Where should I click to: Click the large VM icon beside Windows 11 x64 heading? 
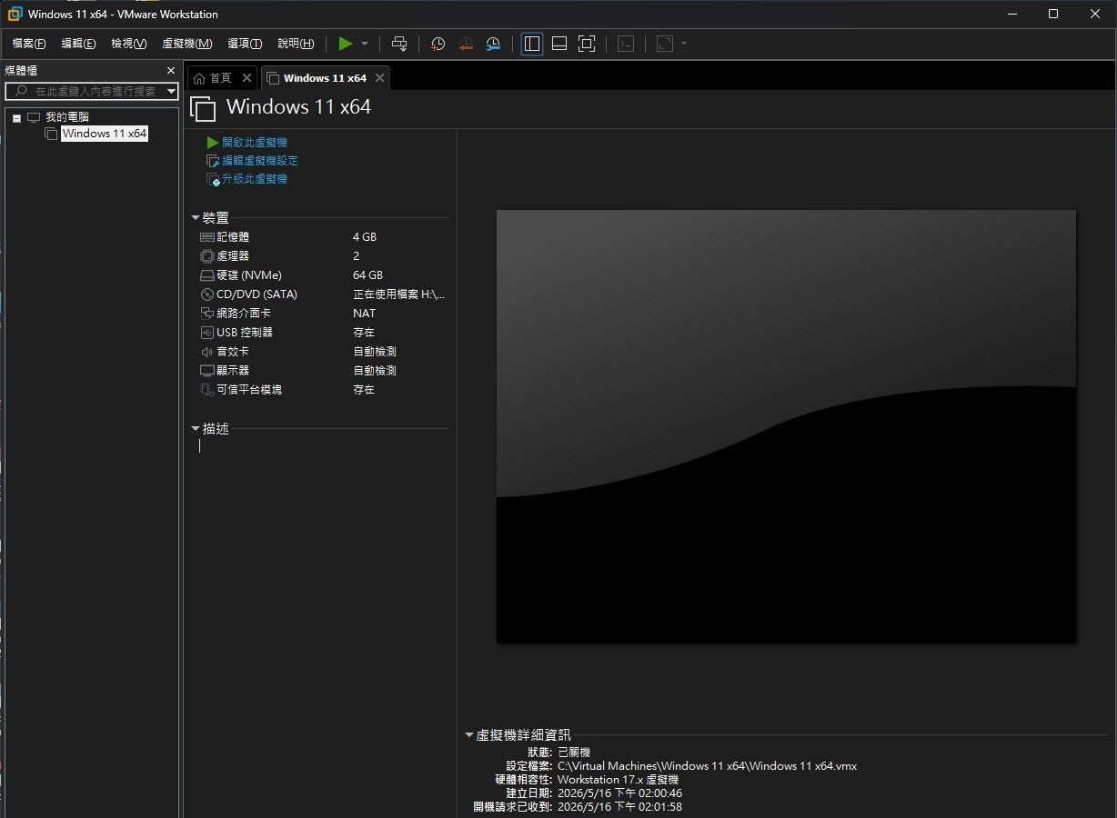203,109
